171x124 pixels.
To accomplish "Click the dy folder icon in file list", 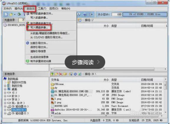I will [52, 88].
